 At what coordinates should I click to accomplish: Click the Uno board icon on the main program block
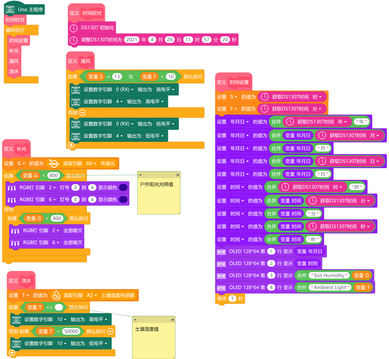(10, 10)
